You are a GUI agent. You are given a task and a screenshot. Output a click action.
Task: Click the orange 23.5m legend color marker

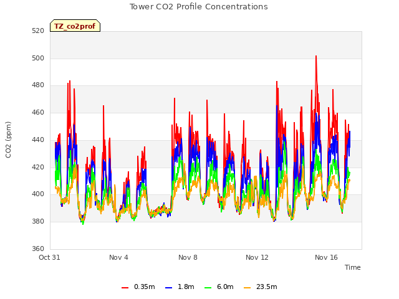(x=247, y=288)
